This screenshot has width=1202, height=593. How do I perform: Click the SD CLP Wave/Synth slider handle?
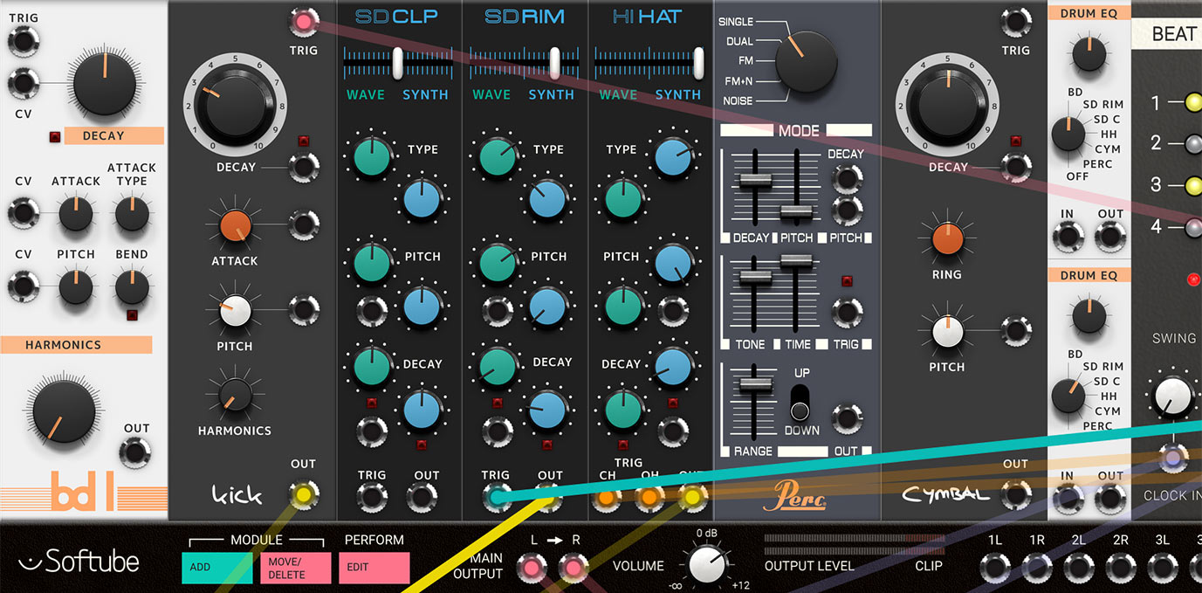pos(397,62)
